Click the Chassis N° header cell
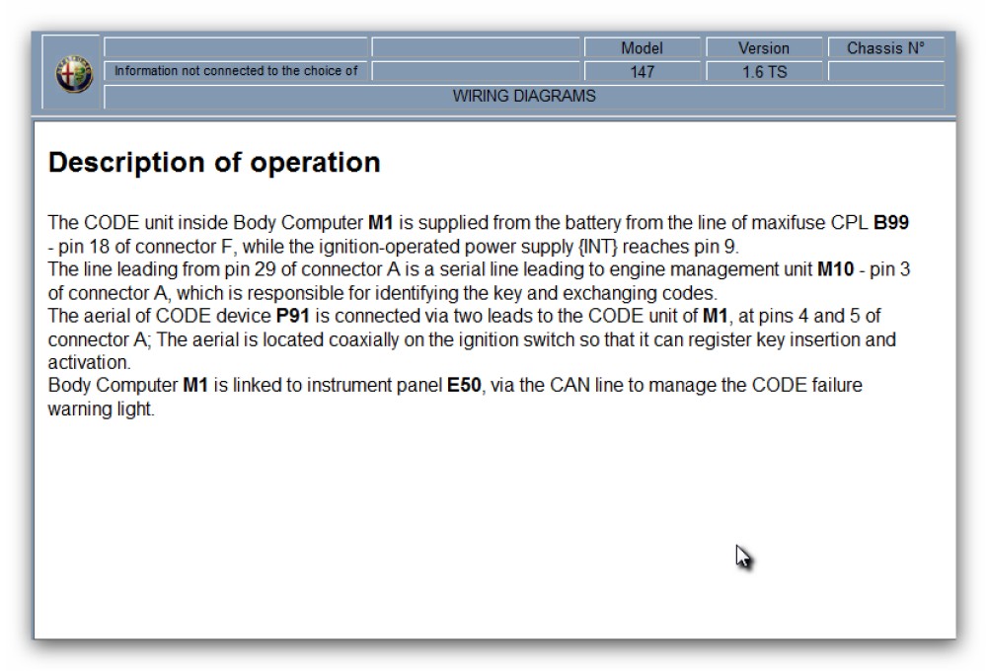987x671 pixels. click(x=885, y=48)
